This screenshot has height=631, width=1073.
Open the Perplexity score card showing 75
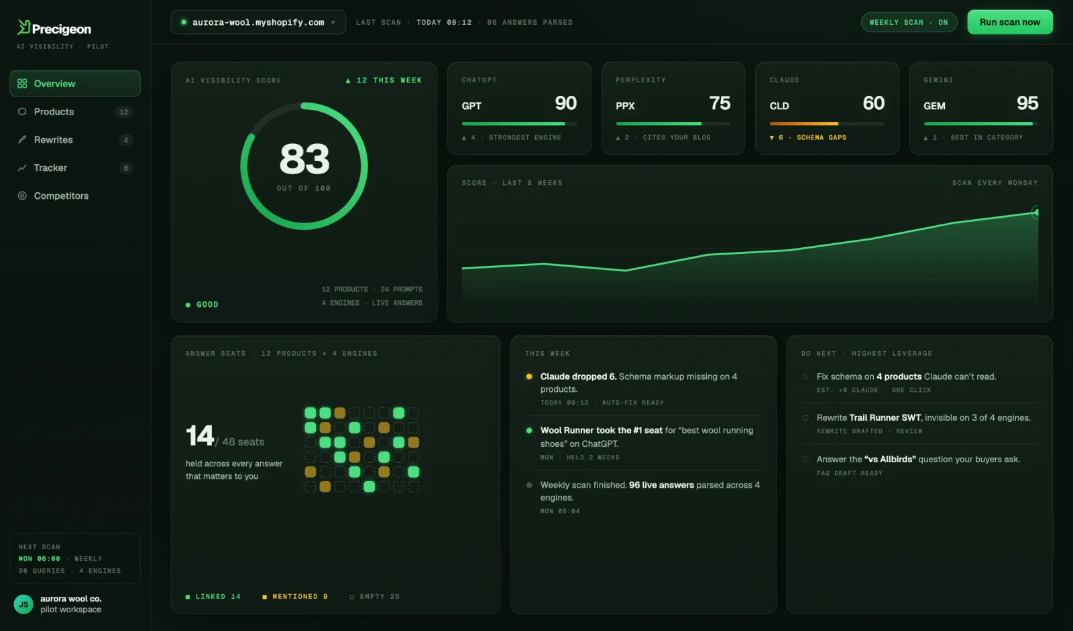click(x=673, y=109)
